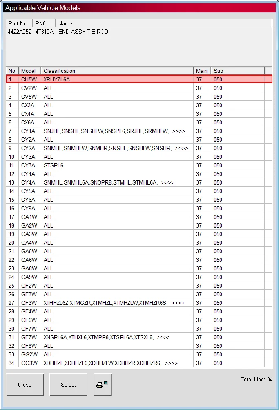Image resolution: width=279 pixels, height=410 pixels.
Task: Select row 24 model GA9W
Action: coord(29,277)
